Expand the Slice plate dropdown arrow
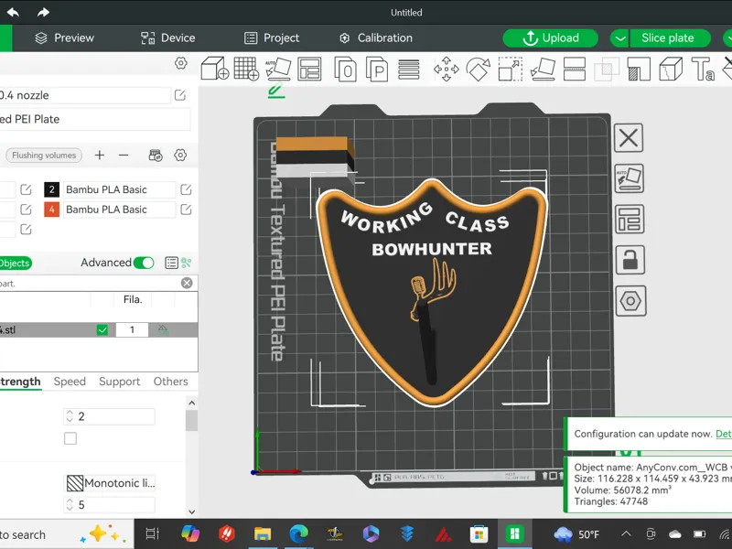This screenshot has width=732, height=549. click(x=620, y=38)
